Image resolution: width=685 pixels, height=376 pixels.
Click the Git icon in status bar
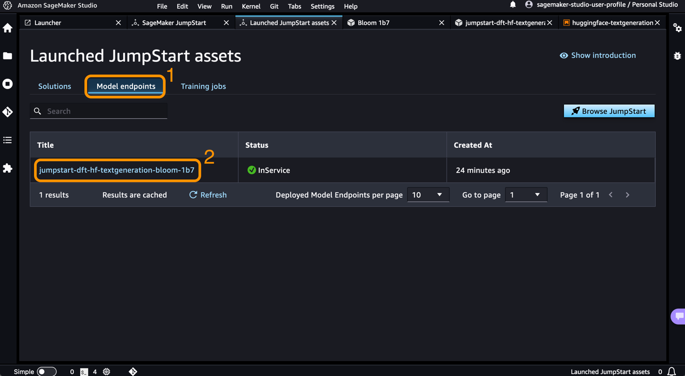(x=133, y=371)
